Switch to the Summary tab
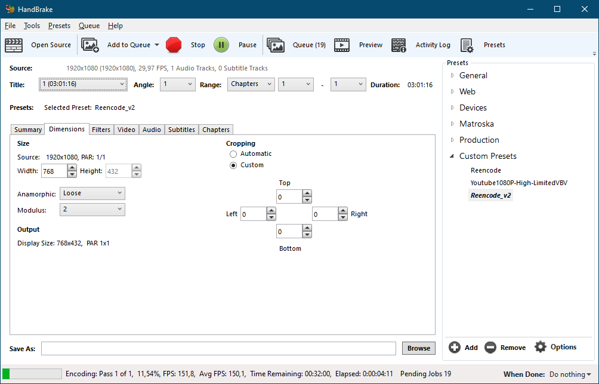Screen dimensions: 599x384 coord(28,130)
